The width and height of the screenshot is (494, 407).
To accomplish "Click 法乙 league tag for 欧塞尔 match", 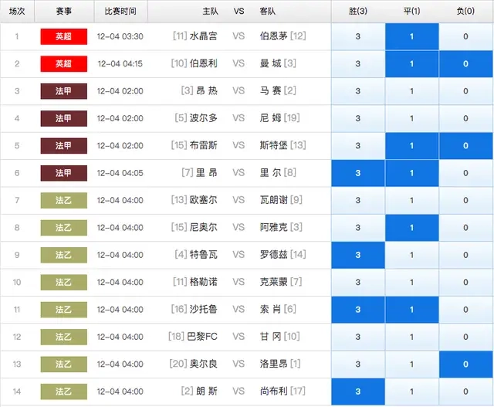I will (x=64, y=200).
